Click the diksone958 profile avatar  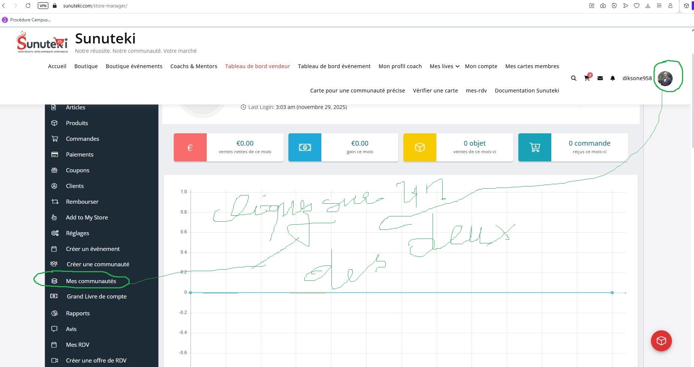click(665, 79)
